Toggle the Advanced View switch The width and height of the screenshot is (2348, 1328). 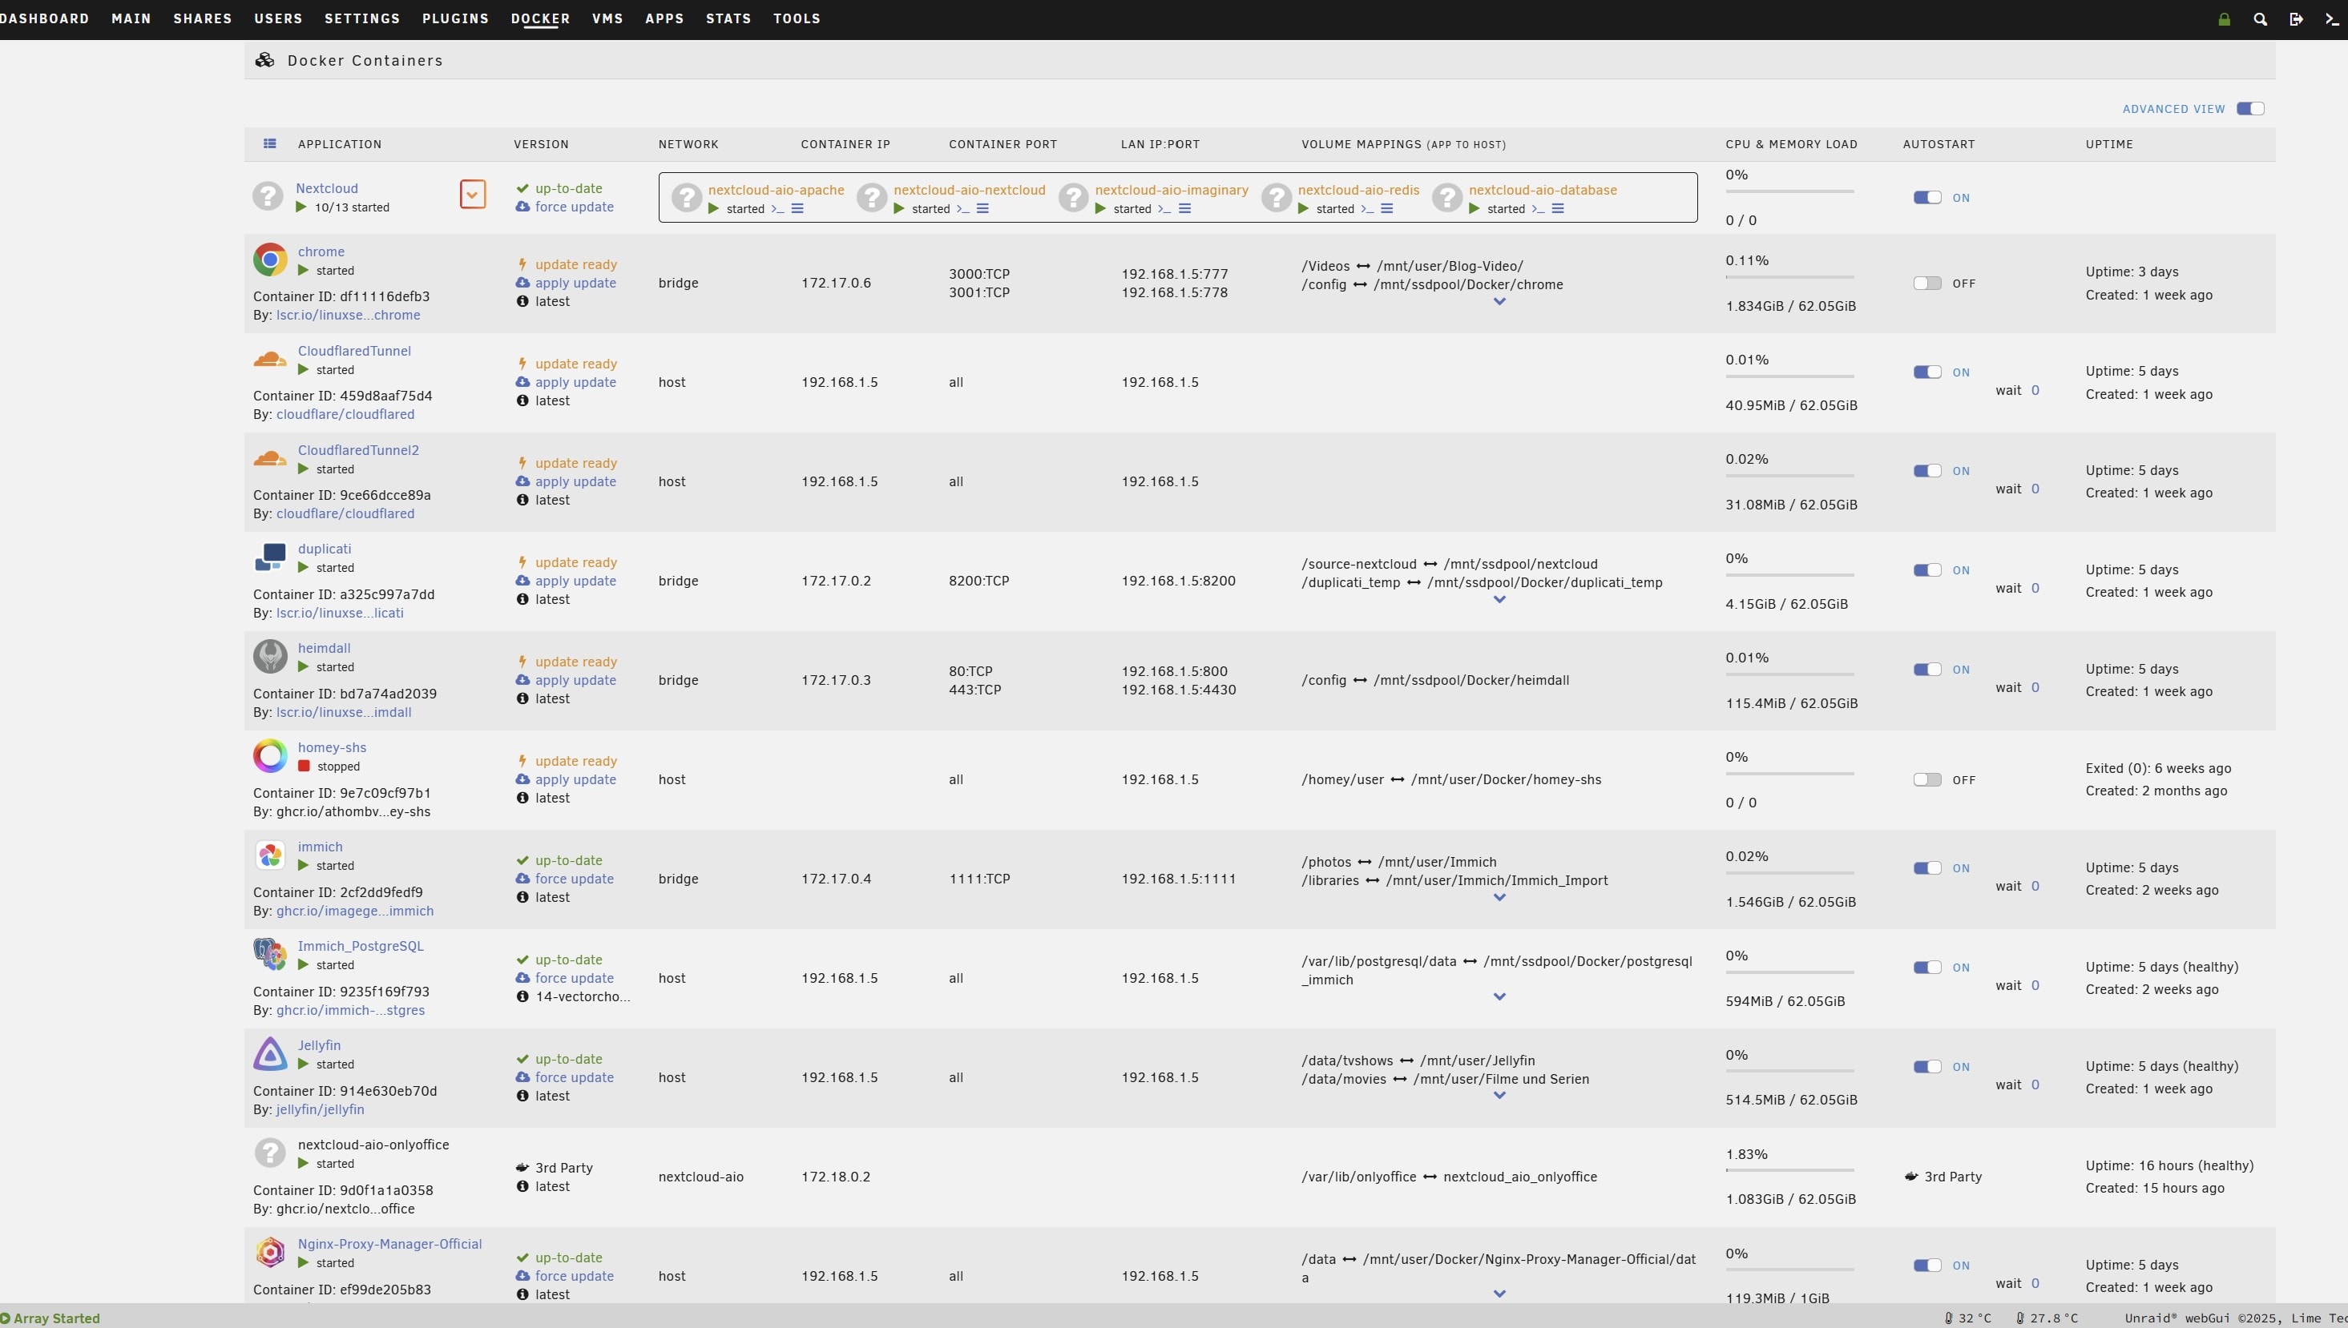(2249, 109)
